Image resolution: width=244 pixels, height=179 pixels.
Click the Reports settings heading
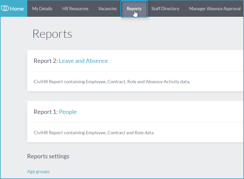[48, 156]
